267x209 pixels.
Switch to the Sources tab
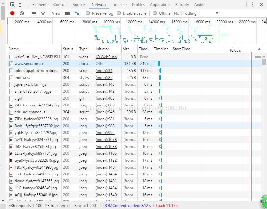tap(79, 5)
